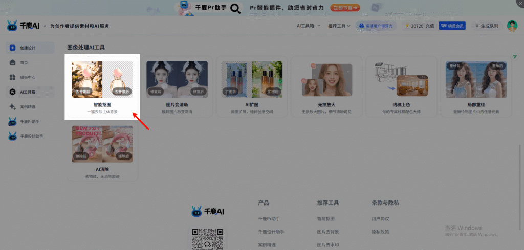
Task: Expand the 推荐工具 header dropdown
Action: (x=339, y=26)
